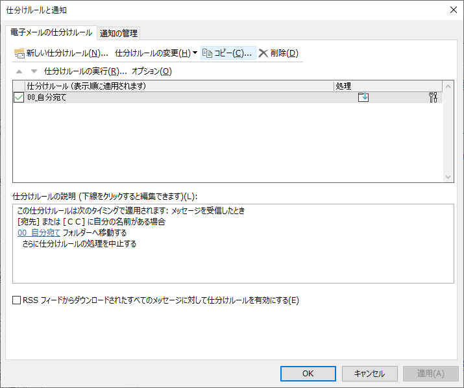Viewport: 464px width, 388px height.
Task: Open the 仕分けルールの変更 dropdown
Action: [156, 53]
